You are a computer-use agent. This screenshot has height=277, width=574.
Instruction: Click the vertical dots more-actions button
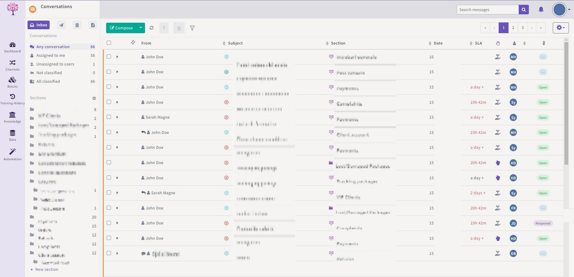pyautogui.click(x=164, y=28)
